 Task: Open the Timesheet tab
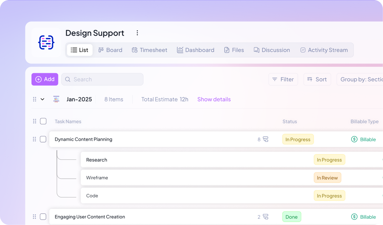(149, 50)
